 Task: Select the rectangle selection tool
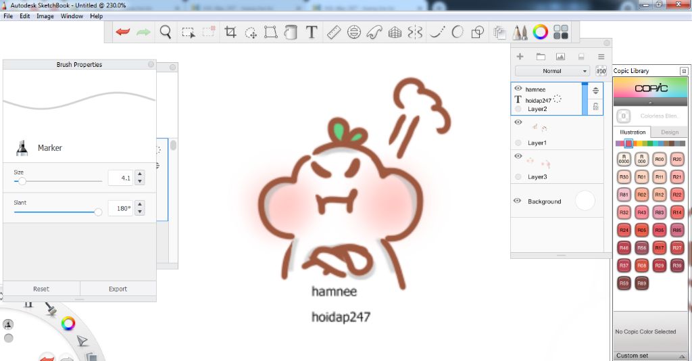click(189, 32)
